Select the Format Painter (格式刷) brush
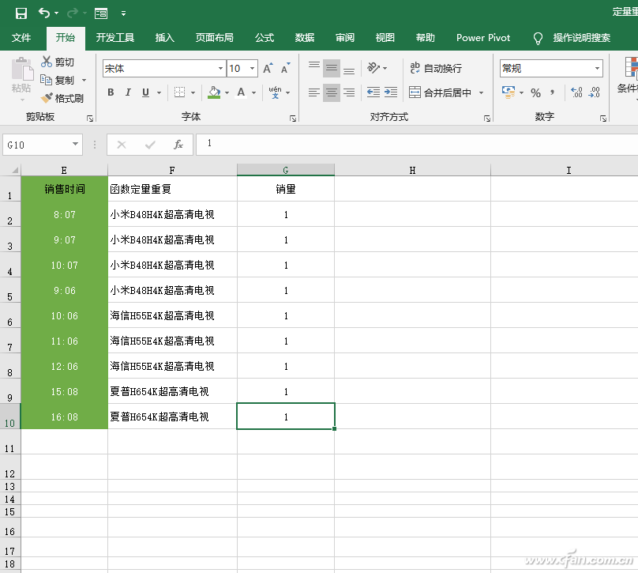This screenshot has height=573, width=638. click(47, 98)
